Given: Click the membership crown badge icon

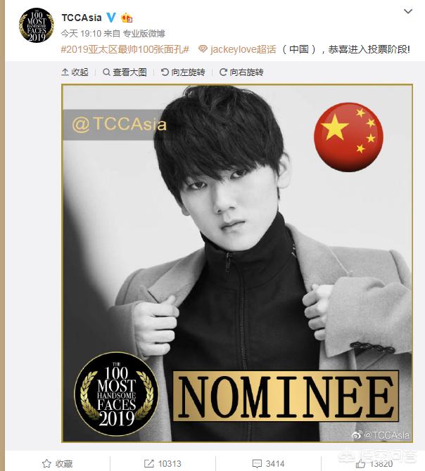Looking at the screenshot, I should [127, 18].
